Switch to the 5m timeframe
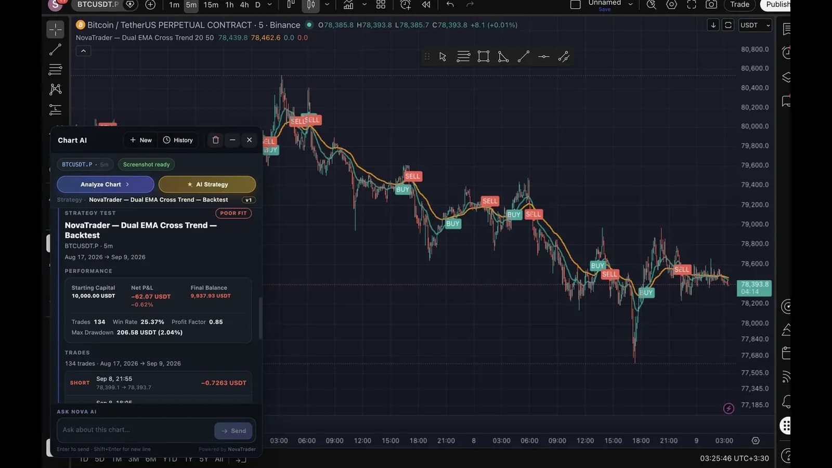832x468 pixels. (x=191, y=5)
